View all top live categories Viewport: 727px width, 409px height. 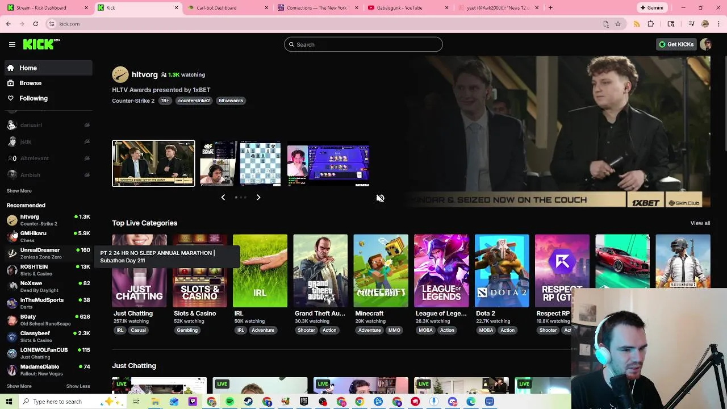tap(700, 223)
